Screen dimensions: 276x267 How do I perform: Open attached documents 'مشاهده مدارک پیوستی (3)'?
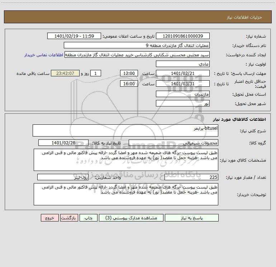coord(131,218)
